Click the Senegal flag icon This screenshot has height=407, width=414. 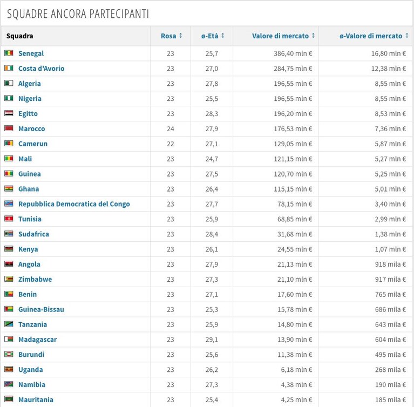point(9,53)
